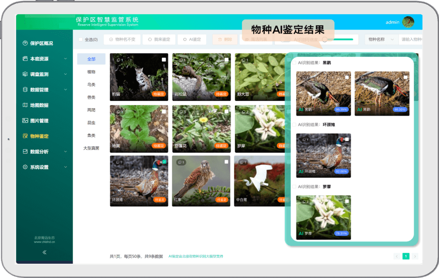Open the 野大豆 photo thumbnail
This screenshot has width=439, height=278.
pos(260,77)
